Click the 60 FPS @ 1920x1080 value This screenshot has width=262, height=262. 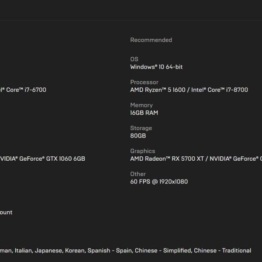(x=159, y=182)
